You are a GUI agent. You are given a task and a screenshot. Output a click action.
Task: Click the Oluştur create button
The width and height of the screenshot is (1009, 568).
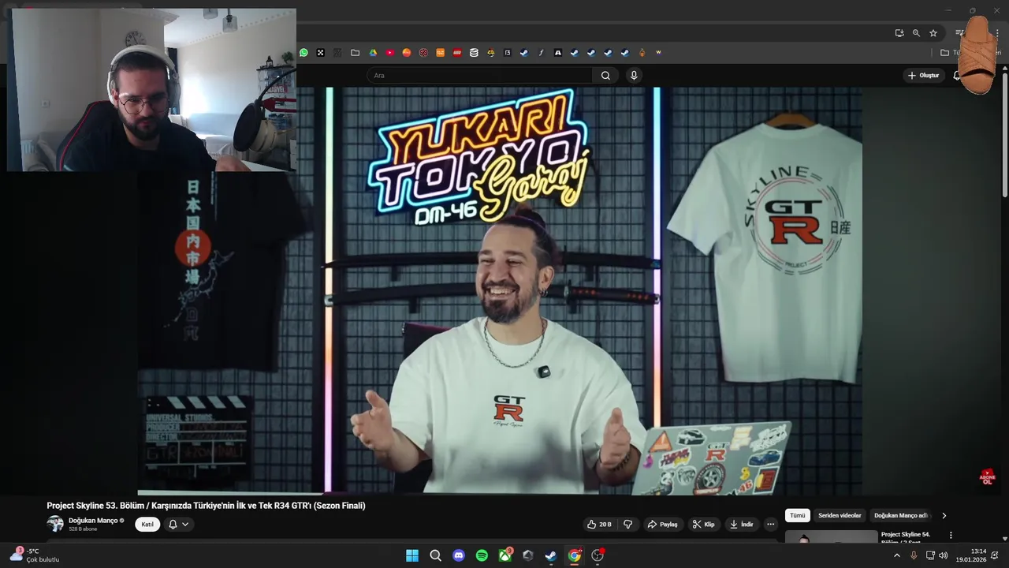pyautogui.click(x=924, y=76)
